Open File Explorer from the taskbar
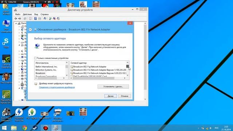The width and height of the screenshot is (233, 131). [x=14, y=128]
